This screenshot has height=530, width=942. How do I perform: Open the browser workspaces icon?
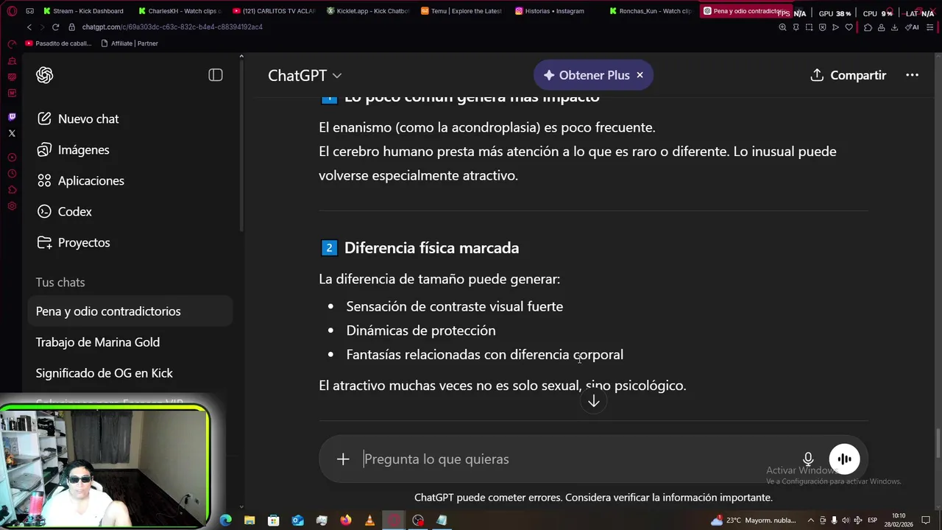[x=29, y=11]
